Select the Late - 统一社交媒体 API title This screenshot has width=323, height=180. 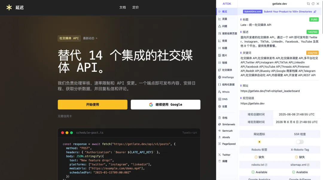pyautogui.click(x=256, y=25)
